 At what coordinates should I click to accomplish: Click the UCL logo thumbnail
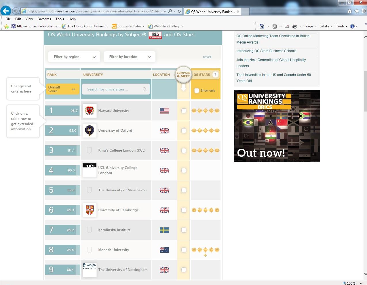[90, 170]
